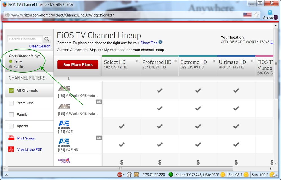
Task: Click the scroll up arrow at top of page scrollbar
Action: (276, 26)
